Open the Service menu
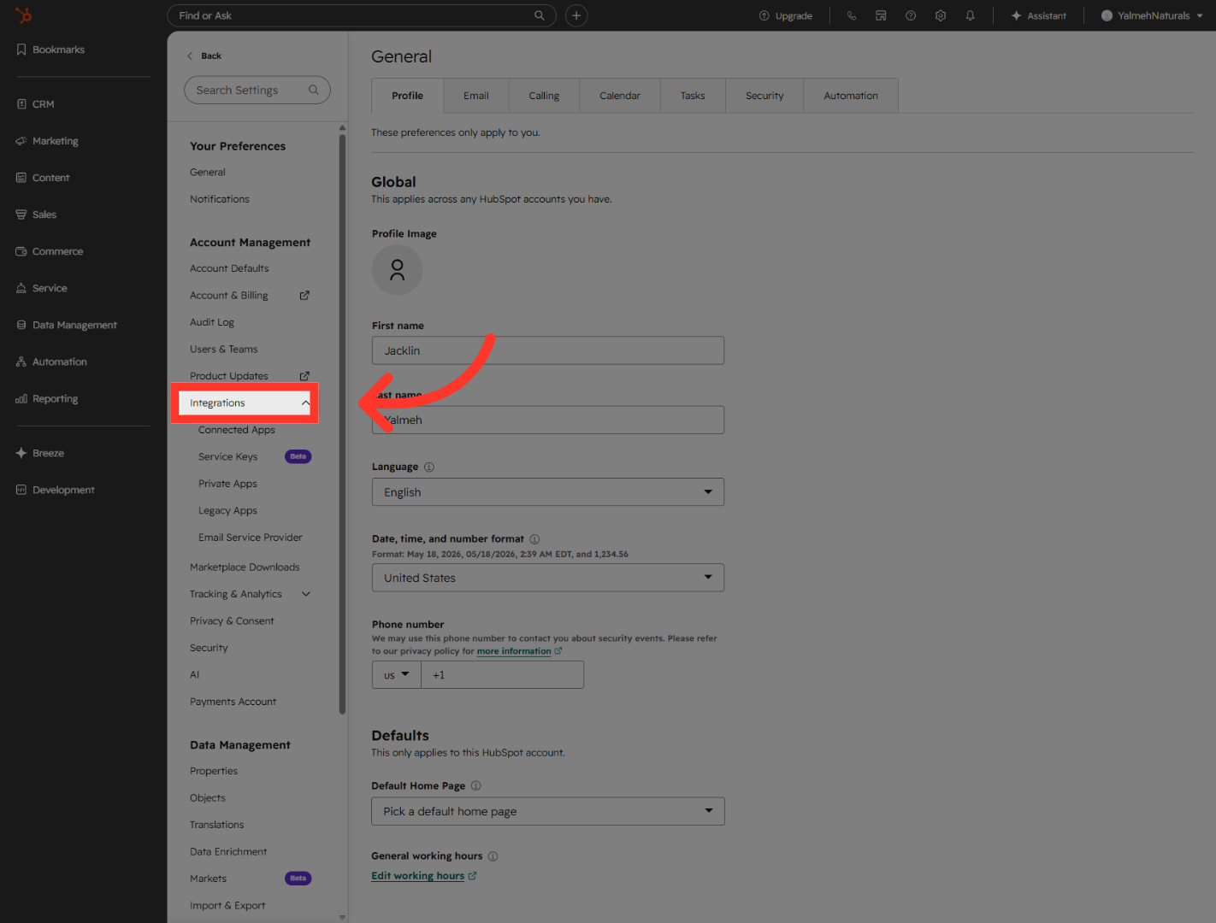This screenshot has width=1216, height=923. [x=41, y=288]
